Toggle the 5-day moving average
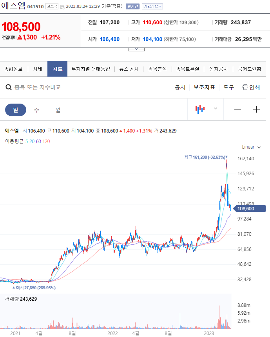This screenshot has height=337, width=270. click(x=27, y=142)
